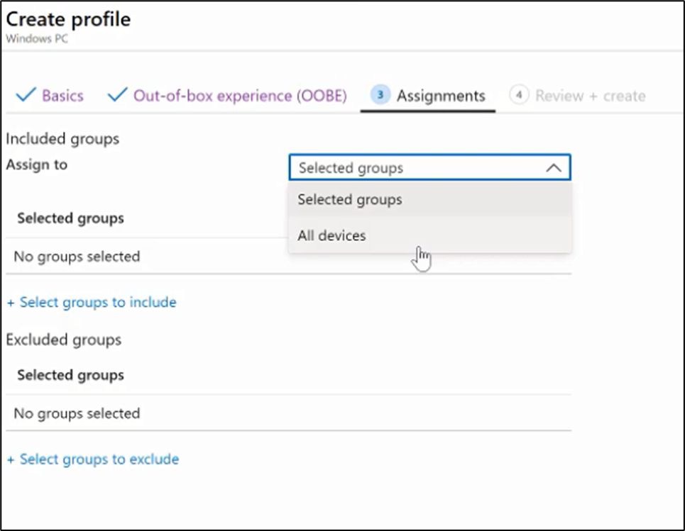Select the Assignments tab
Screen dimensions: 685x531
tap(441, 96)
